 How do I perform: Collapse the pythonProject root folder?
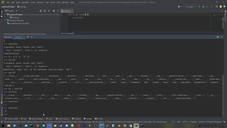pyautogui.click(x=5, y=15)
